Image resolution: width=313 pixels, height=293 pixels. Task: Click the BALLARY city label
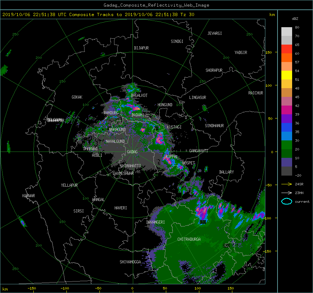click(226, 172)
